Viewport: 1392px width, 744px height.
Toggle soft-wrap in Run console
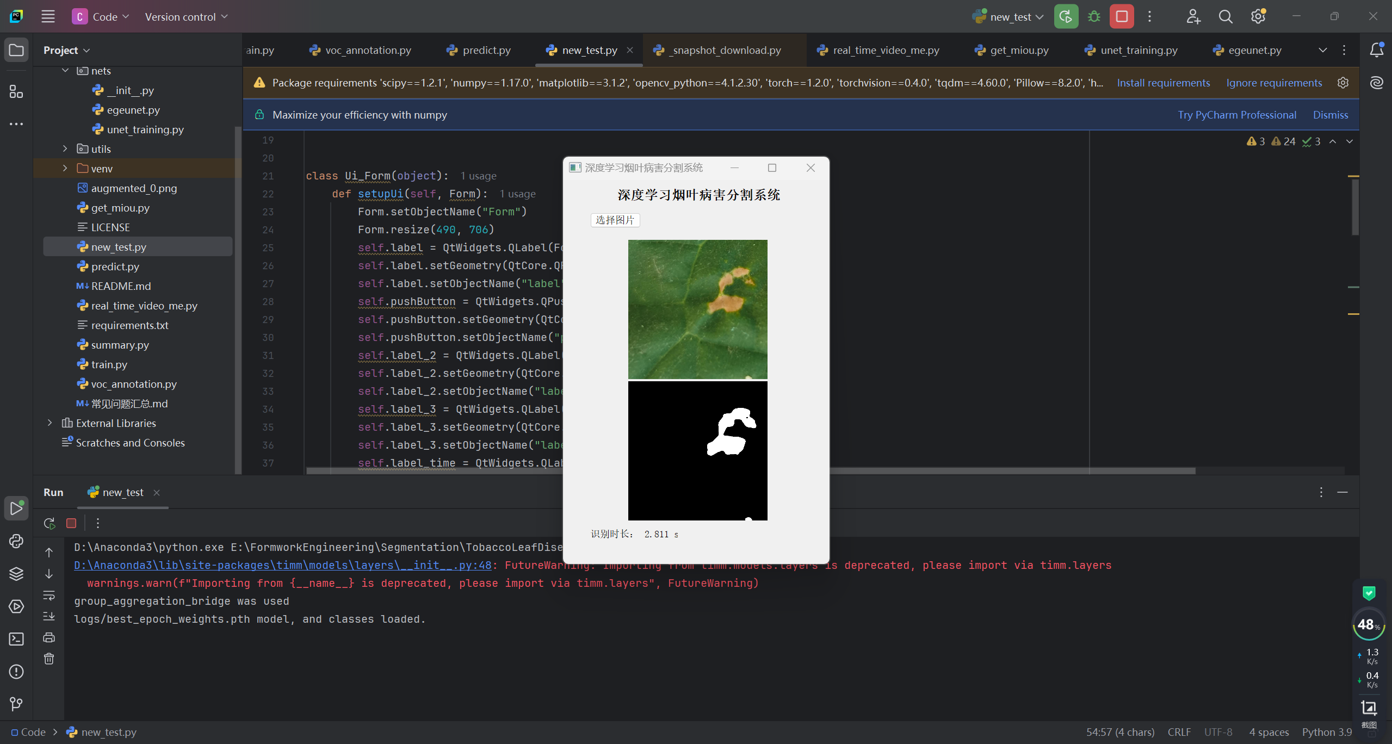49,596
